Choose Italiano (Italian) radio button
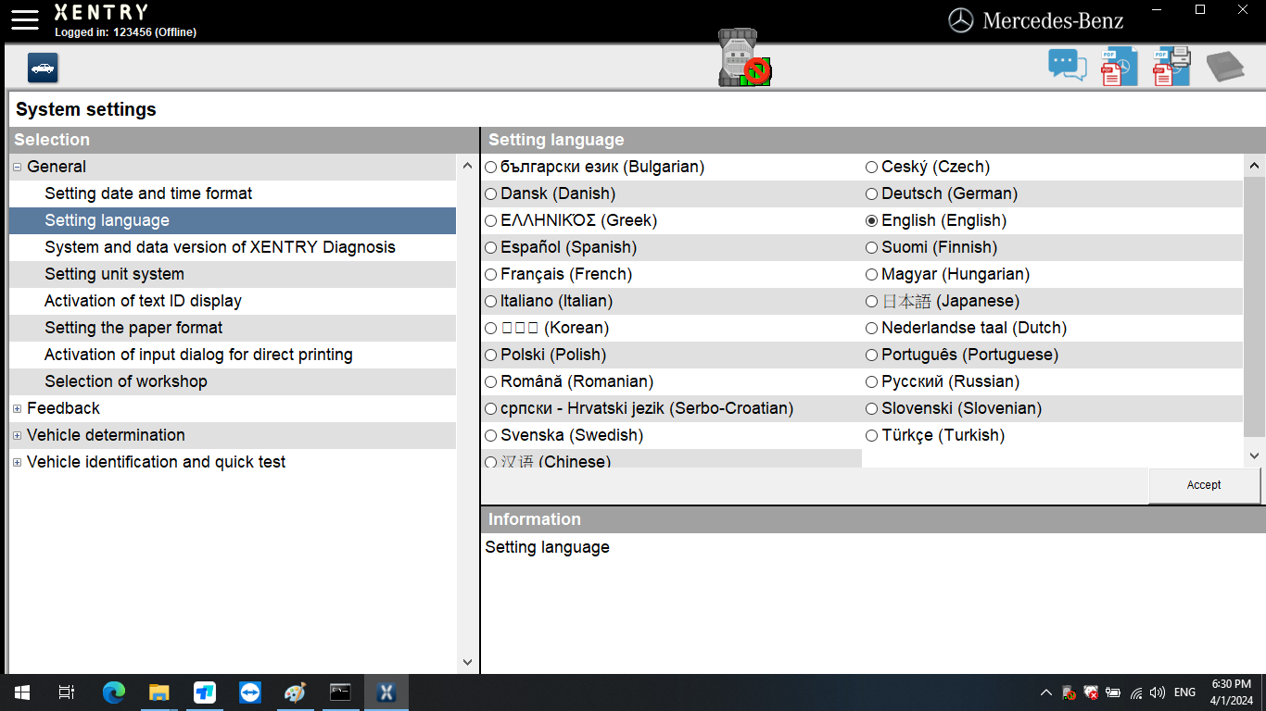1266x711 pixels. pyautogui.click(x=491, y=302)
